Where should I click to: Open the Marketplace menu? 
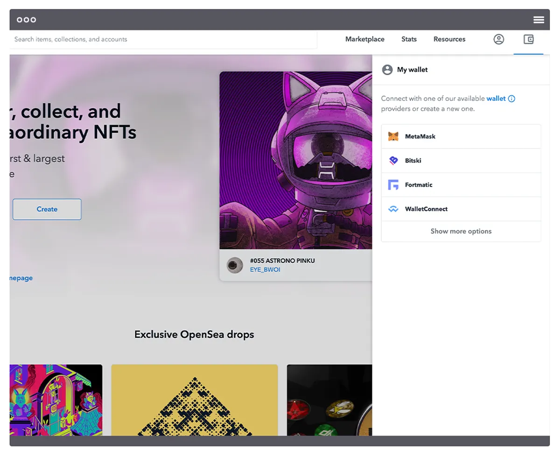pyautogui.click(x=365, y=39)
